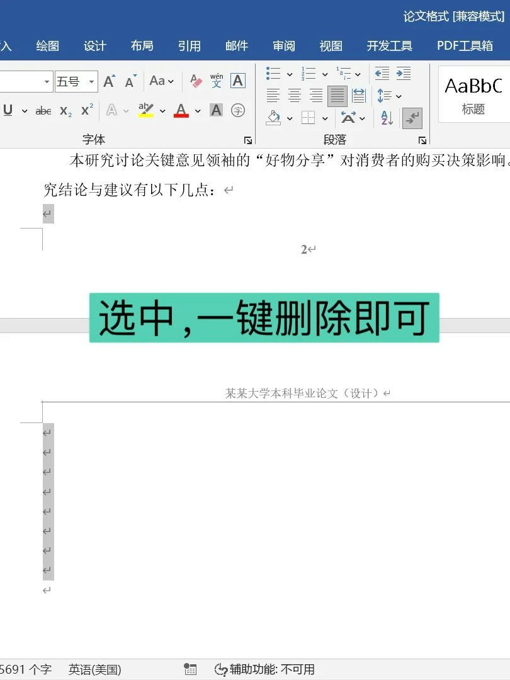The height and width of the screenshot is (680, 510).
Task: Click the Increase Indent icon
Action: point(404,74)
